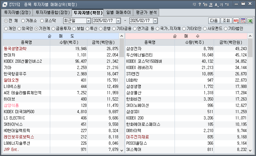Click start date field 2025/02/17

point(104,21)
